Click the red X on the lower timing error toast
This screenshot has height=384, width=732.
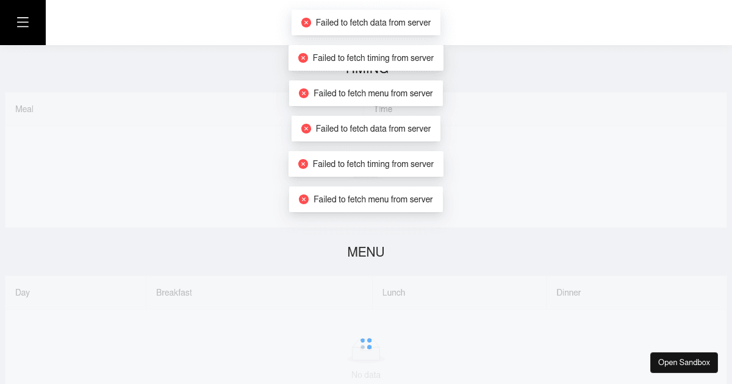303,164
